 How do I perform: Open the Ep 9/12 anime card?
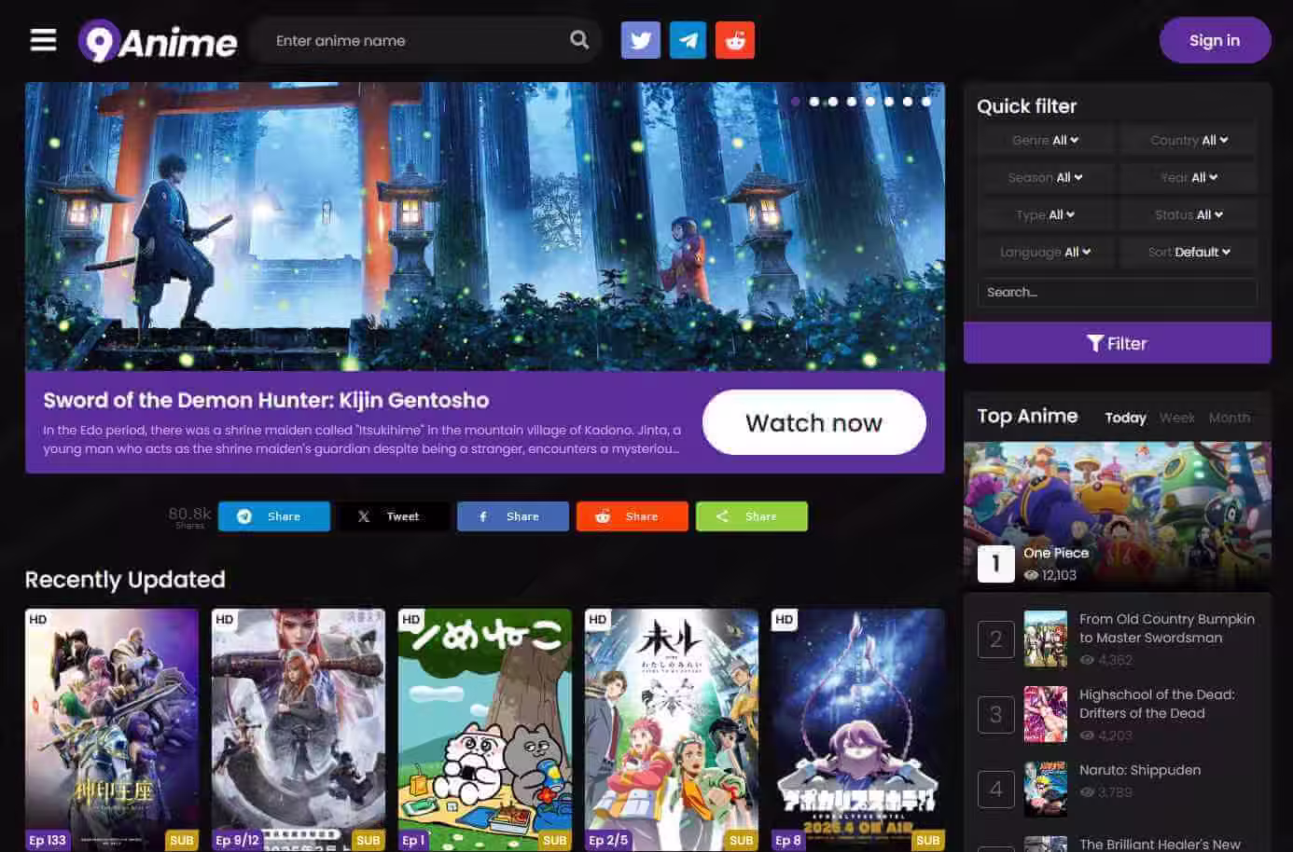click(299, 730)
